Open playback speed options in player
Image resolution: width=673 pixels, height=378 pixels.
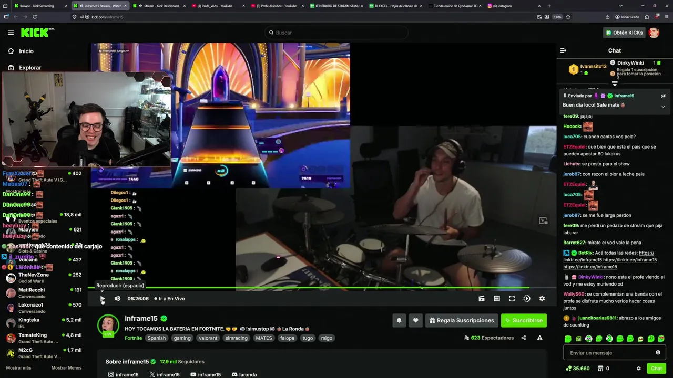pyautogui.click(x=526, y=298)
